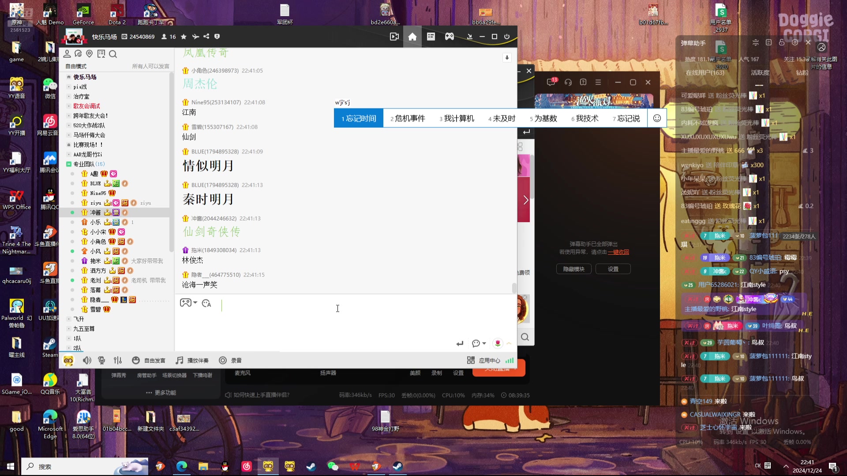The image size is (847, 476).
Task: Toggle 自由发言 free speech mode
Action: (x=149, y=361)
